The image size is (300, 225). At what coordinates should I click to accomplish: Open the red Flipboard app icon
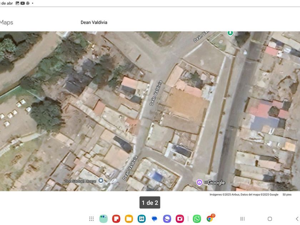click(116, 219)
